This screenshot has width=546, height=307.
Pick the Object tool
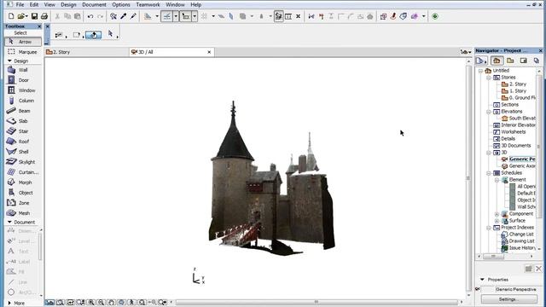[23, 193]
